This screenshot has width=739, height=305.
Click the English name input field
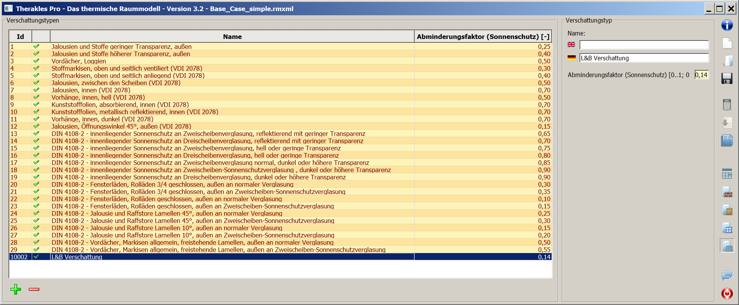(x=644, y=45)
